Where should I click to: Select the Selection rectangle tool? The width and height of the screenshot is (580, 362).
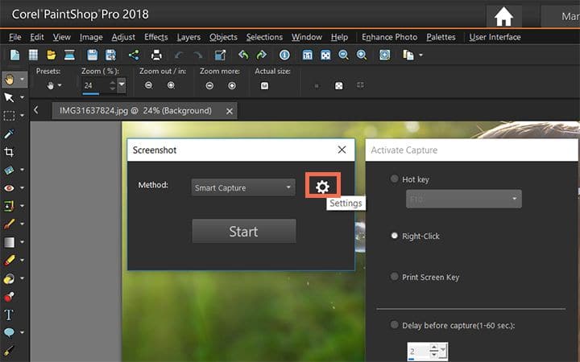click(9, 116)
